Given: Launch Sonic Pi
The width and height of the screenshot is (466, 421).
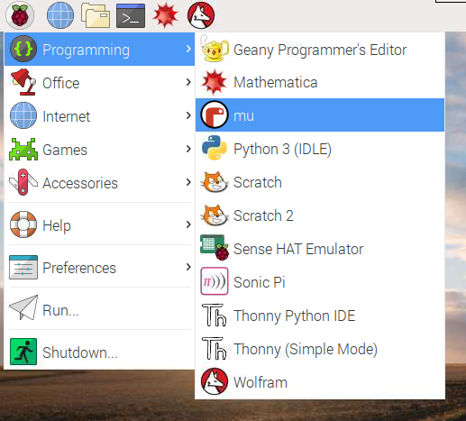Looking at the screenshot, I should pos(320,282).
